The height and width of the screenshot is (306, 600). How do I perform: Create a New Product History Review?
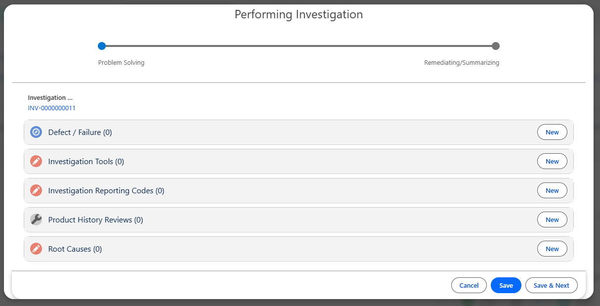[552, 220]
